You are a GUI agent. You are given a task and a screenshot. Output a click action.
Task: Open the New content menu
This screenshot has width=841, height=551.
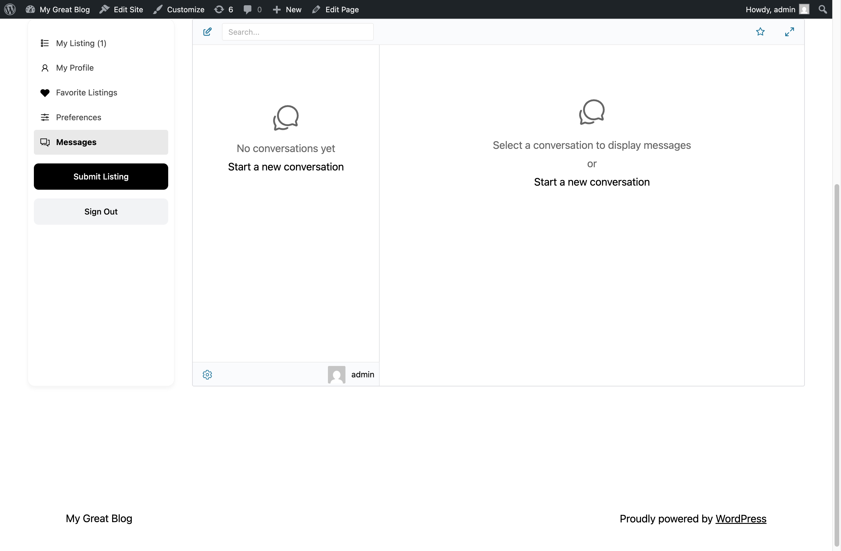pyautogui.click(x=287, y=9)
